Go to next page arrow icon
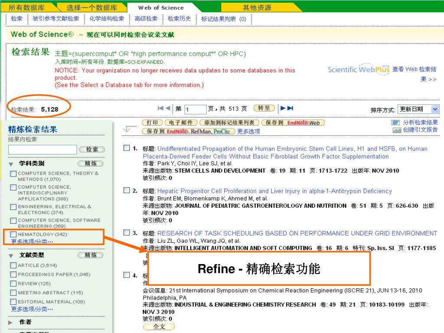Screen dimensions: 444x333 283,108
